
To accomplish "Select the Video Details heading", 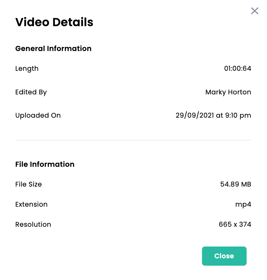I will click(54, 22).
